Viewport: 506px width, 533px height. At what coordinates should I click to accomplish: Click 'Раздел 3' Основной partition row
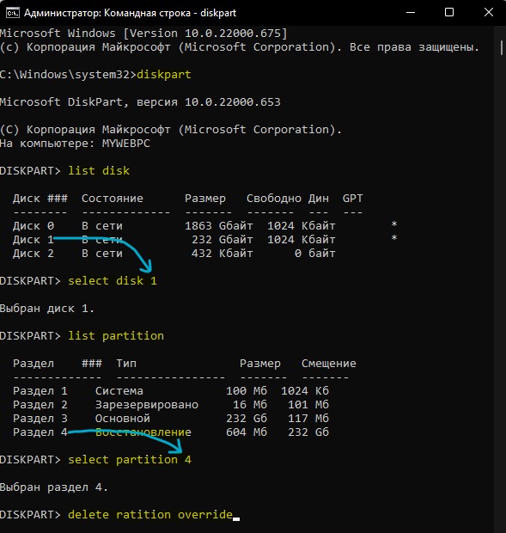(171, 419)
